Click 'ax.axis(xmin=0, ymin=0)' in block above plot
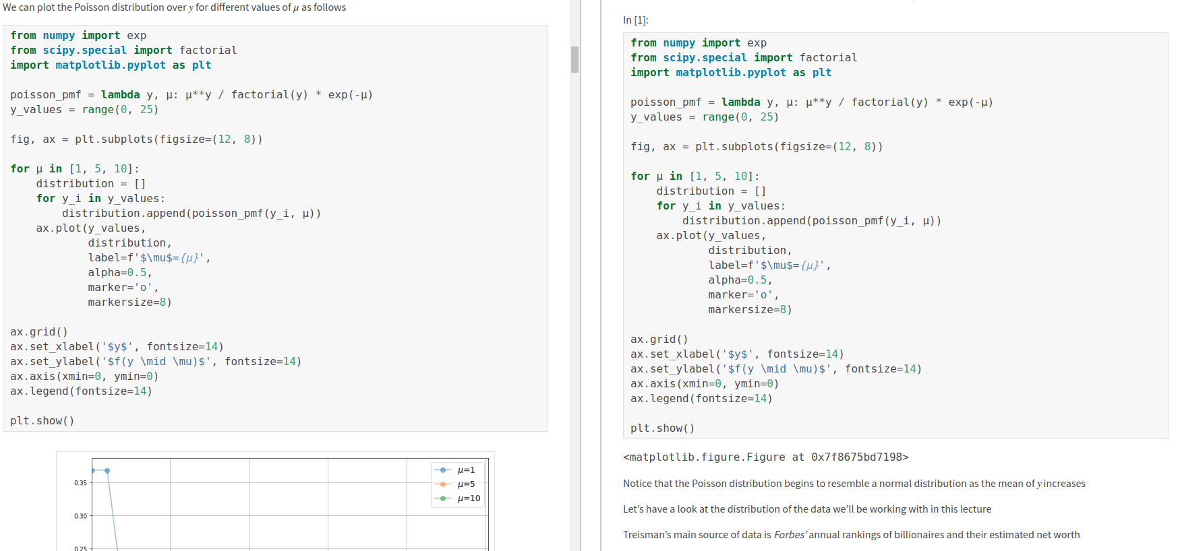This screenshot has width=1180, height=551. pos(84,377)
